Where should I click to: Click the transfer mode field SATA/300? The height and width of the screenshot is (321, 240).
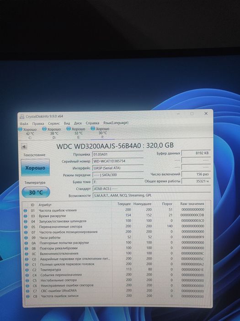pos(118,175)
